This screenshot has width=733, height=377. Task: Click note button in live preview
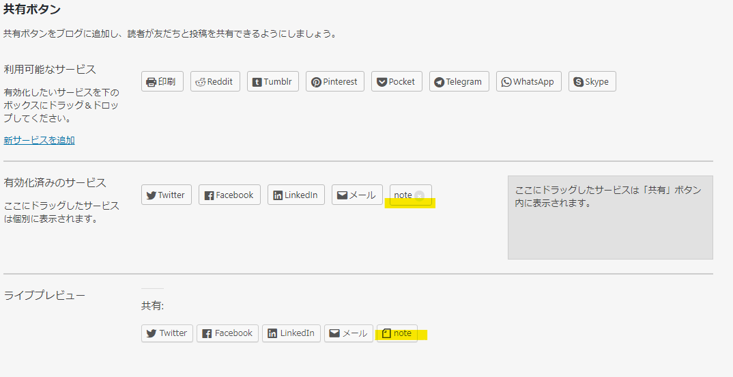(x=397, y=333)
